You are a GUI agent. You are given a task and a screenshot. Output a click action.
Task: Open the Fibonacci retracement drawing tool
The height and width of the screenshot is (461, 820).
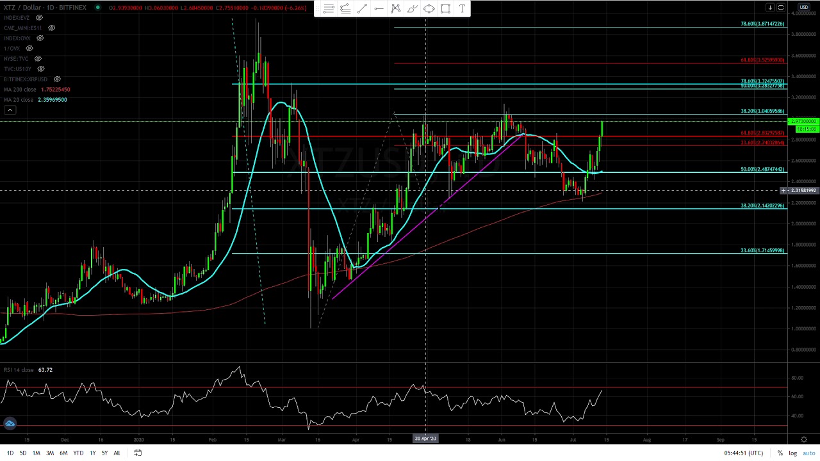coord(329,8)
